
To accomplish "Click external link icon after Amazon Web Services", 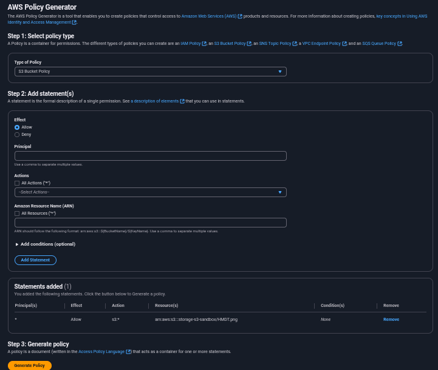I will pos(240,16).
